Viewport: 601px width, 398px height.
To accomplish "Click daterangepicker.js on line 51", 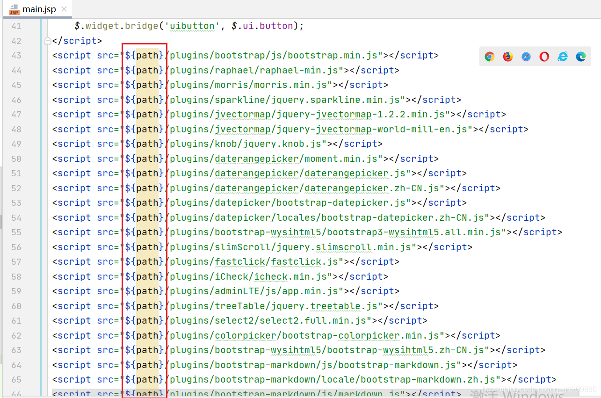I will (x=355, y=174).
